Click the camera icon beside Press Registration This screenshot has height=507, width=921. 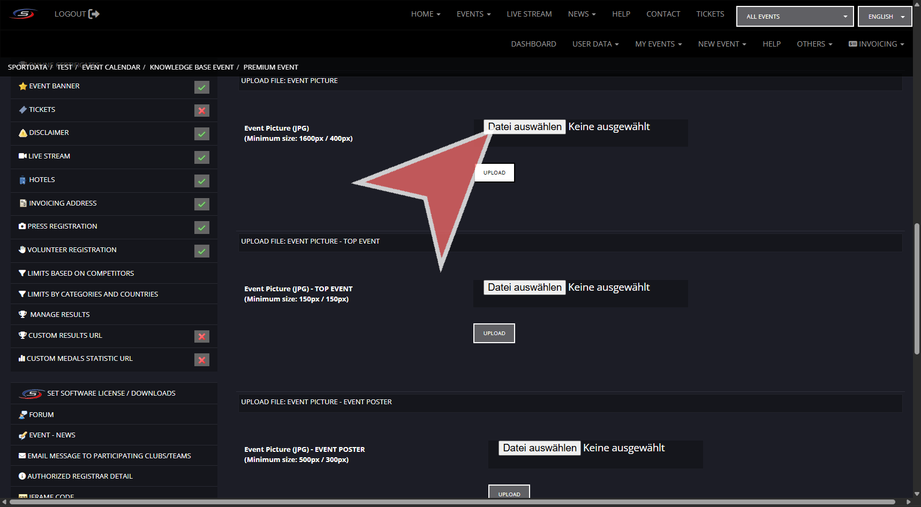tap(22, 226)
